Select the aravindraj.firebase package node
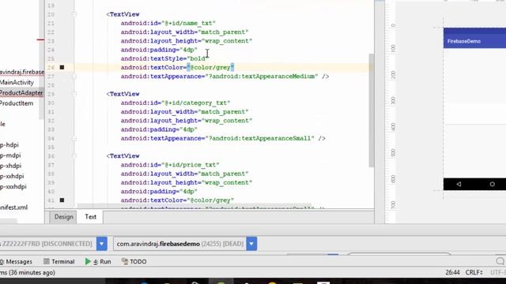Screen dimensions: 506x284 [x=22, y=72]
